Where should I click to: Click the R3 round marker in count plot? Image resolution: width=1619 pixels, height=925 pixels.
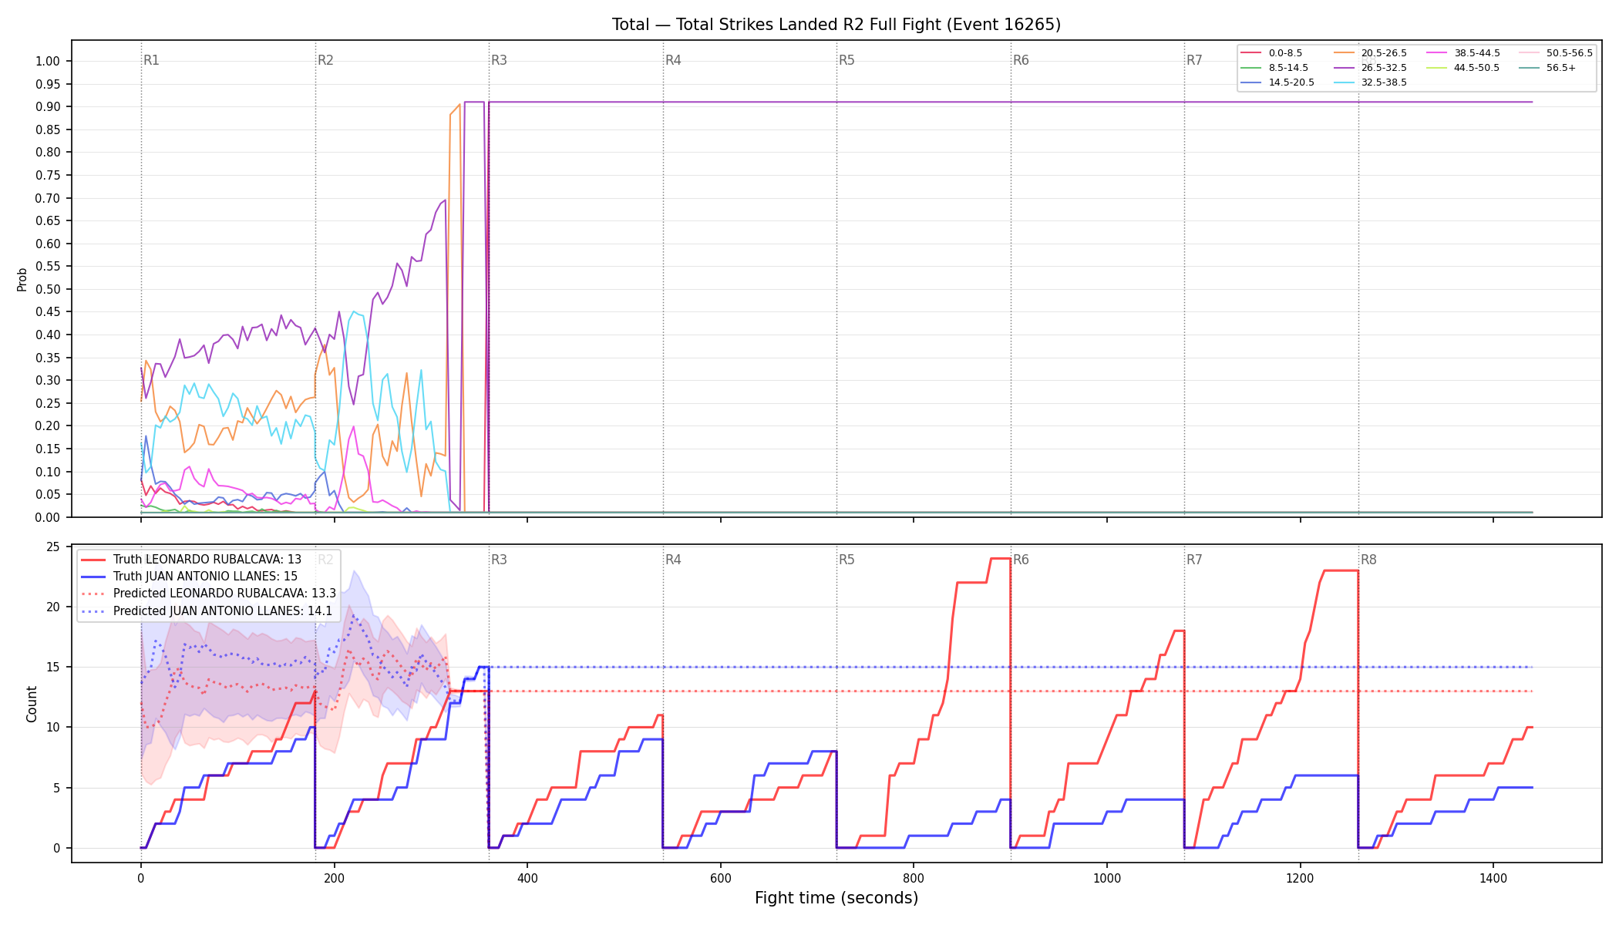click(x=499, y=560)
